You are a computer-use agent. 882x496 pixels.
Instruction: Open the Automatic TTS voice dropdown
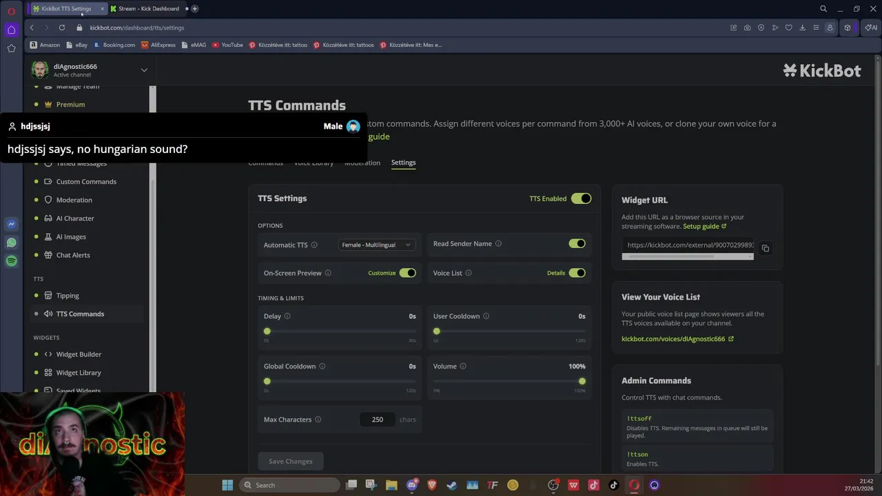pos(376,245)
